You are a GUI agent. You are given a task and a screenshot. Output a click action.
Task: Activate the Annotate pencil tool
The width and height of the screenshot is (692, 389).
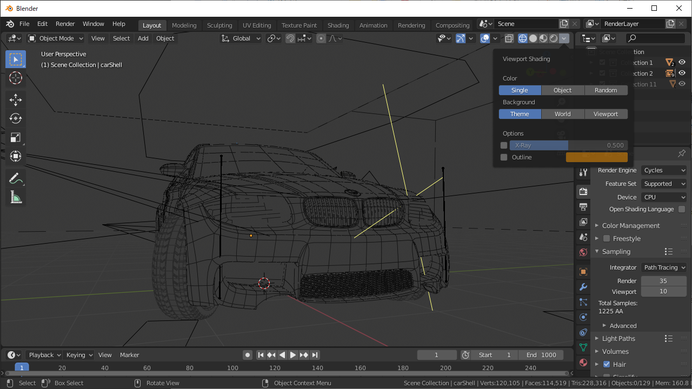16,179
